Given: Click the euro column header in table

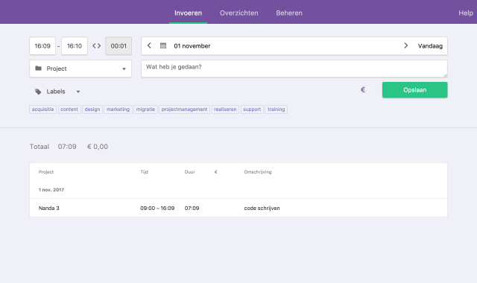Looking at the screenshot, I should (x=215, y=172).
